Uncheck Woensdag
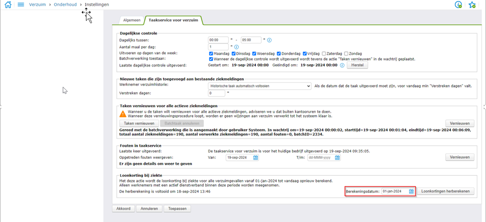Screen dimensions: 486x222 coord(254,53)
